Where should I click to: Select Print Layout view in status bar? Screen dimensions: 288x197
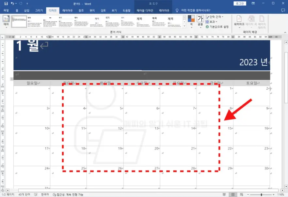[232, 194]
